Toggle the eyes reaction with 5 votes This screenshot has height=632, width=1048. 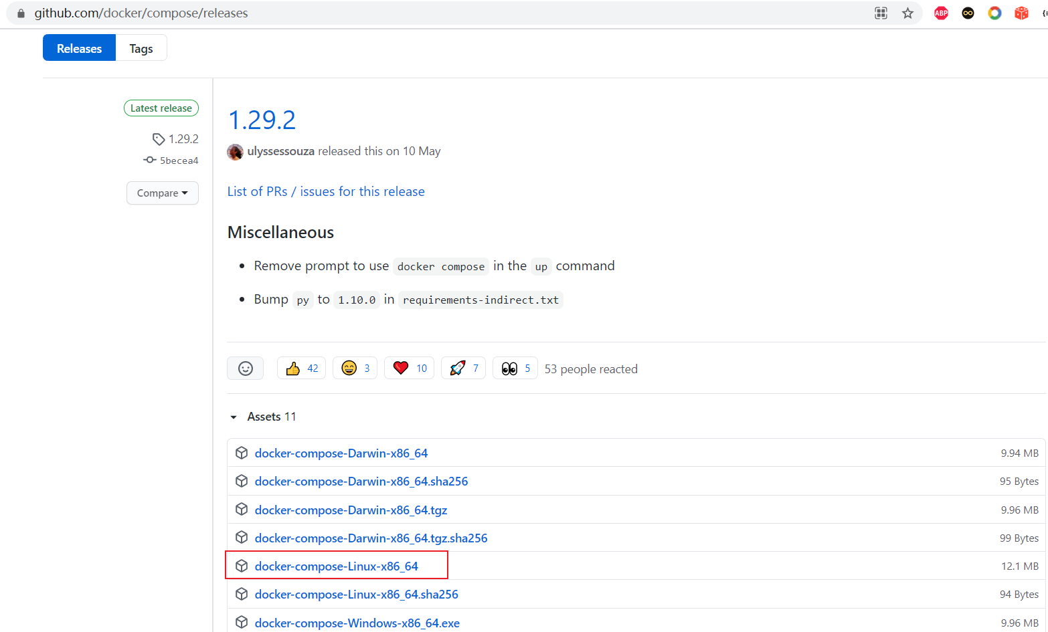point(515,368)
